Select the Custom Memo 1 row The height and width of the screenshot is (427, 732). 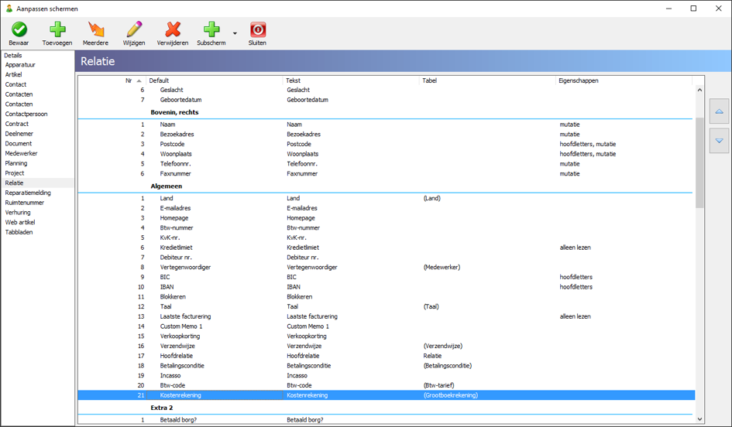tap(386, 326)
